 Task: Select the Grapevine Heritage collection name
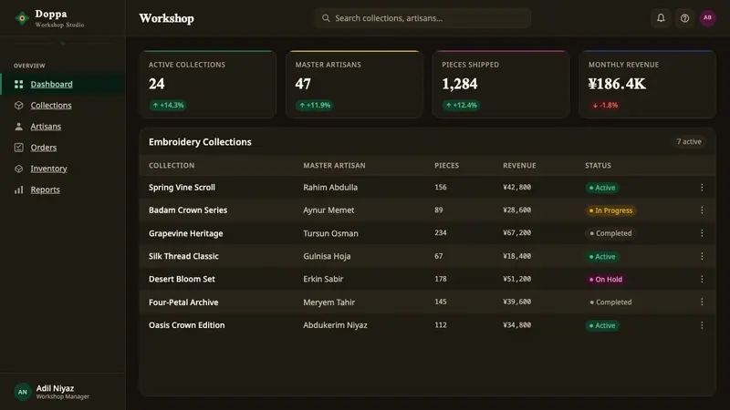[186, 233]
